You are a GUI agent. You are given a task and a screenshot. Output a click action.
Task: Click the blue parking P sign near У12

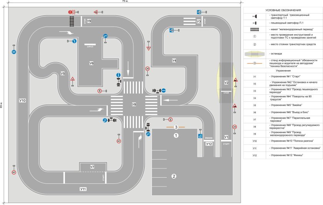[200, 136]
